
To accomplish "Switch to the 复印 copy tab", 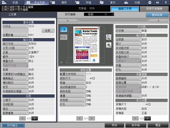I will (109, 2).
